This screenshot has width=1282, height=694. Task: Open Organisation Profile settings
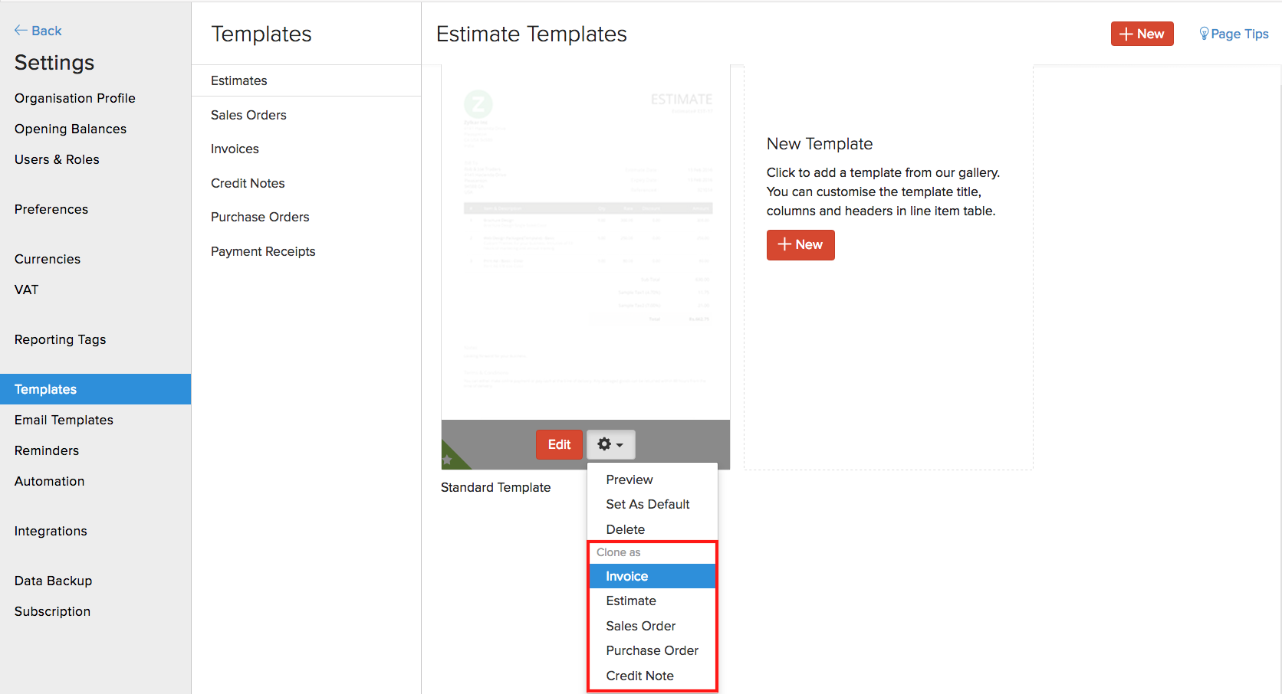pos(75,98)
